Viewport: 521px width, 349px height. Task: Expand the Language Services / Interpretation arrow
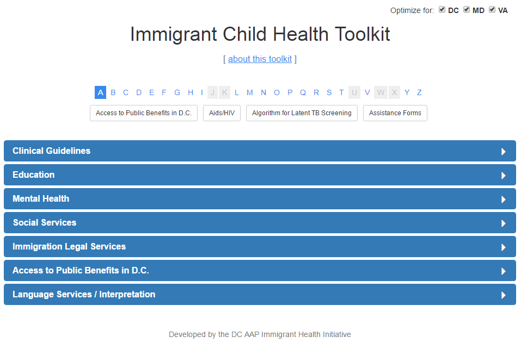coord(504,295)
